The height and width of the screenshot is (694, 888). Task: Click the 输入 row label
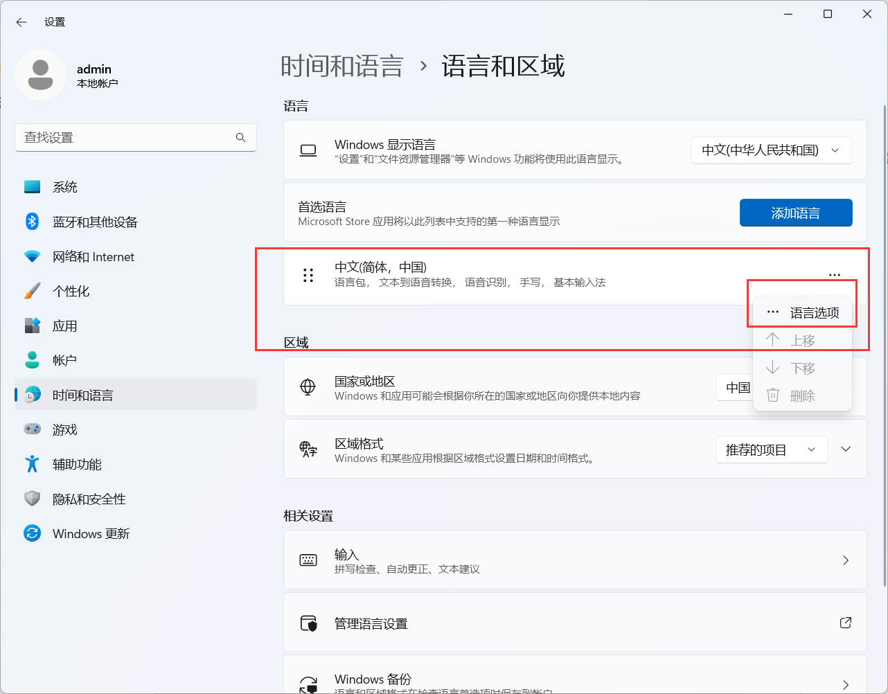346,554
